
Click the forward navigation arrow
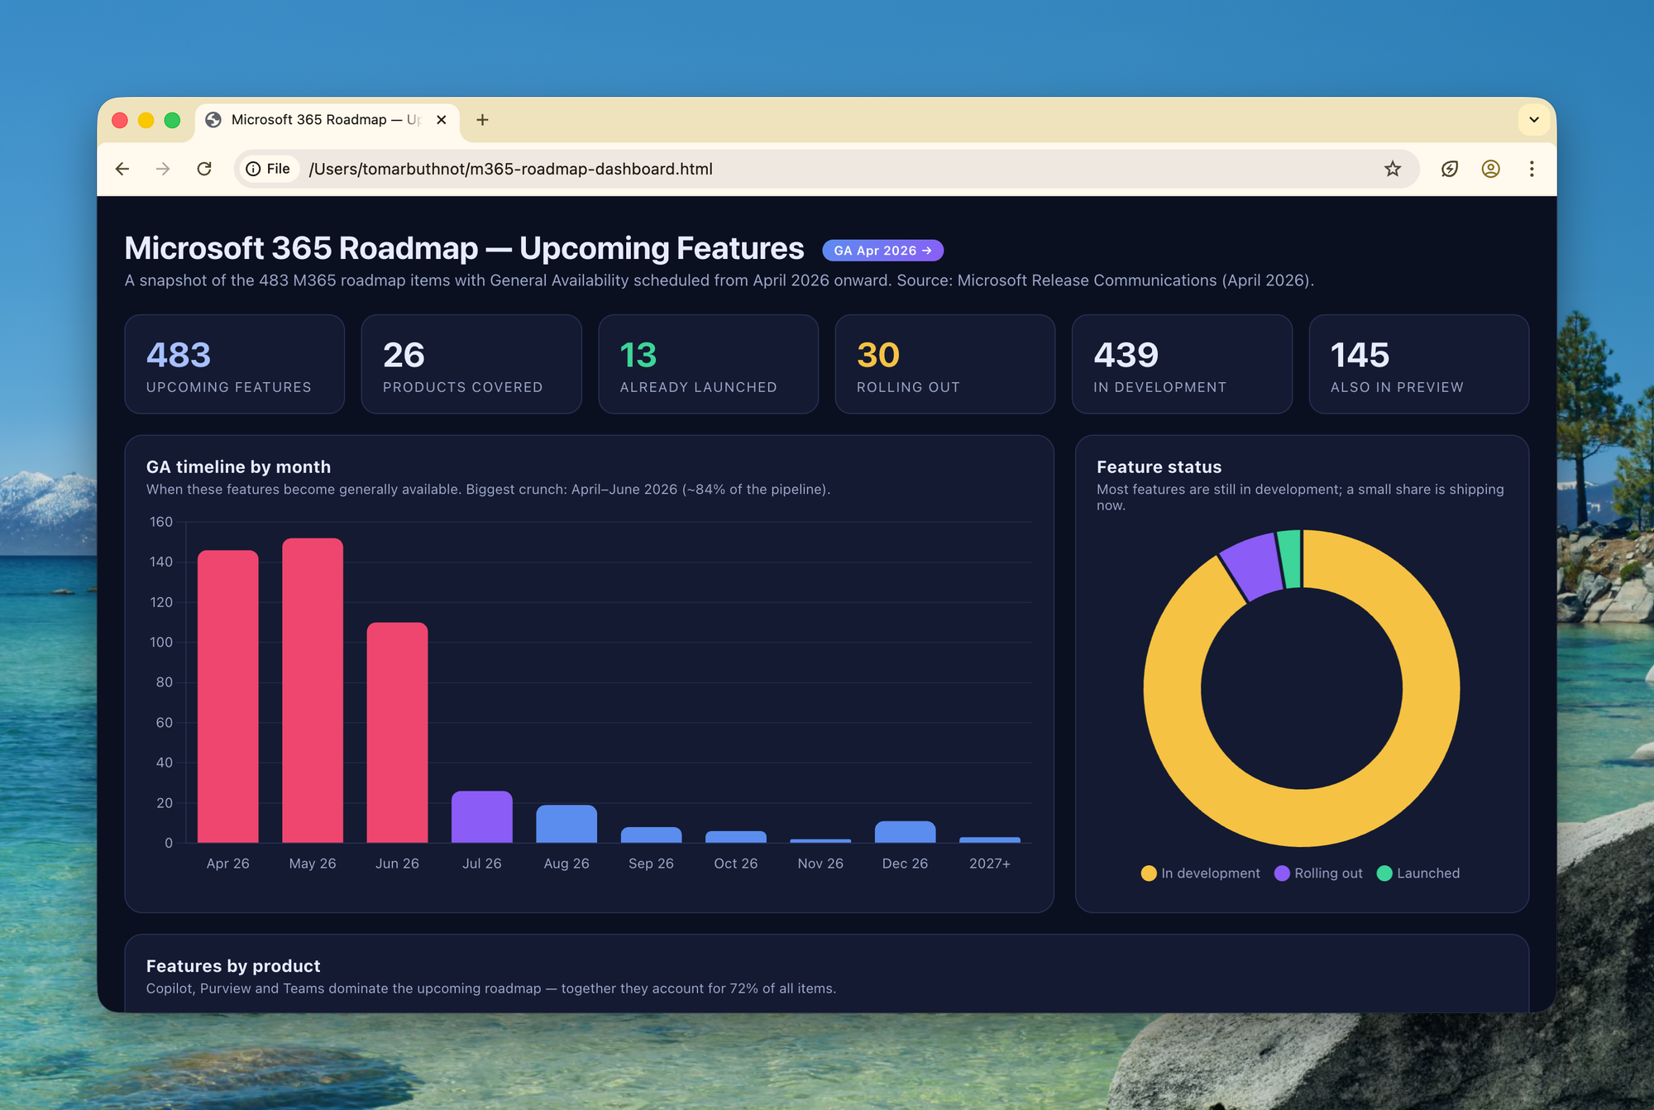click(x=163, y=169)
